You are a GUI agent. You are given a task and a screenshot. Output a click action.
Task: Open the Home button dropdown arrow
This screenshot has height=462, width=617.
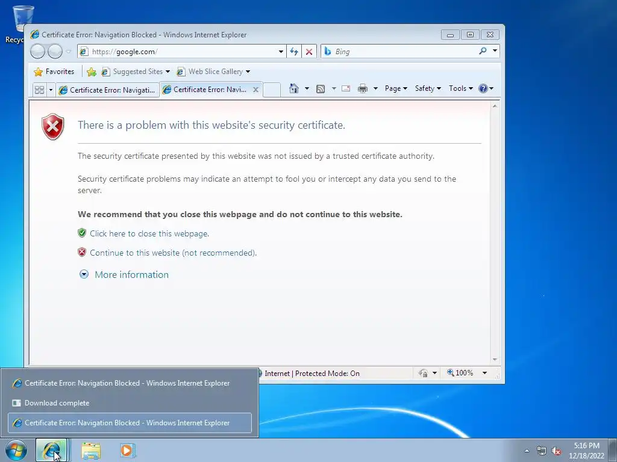[307, 88]
